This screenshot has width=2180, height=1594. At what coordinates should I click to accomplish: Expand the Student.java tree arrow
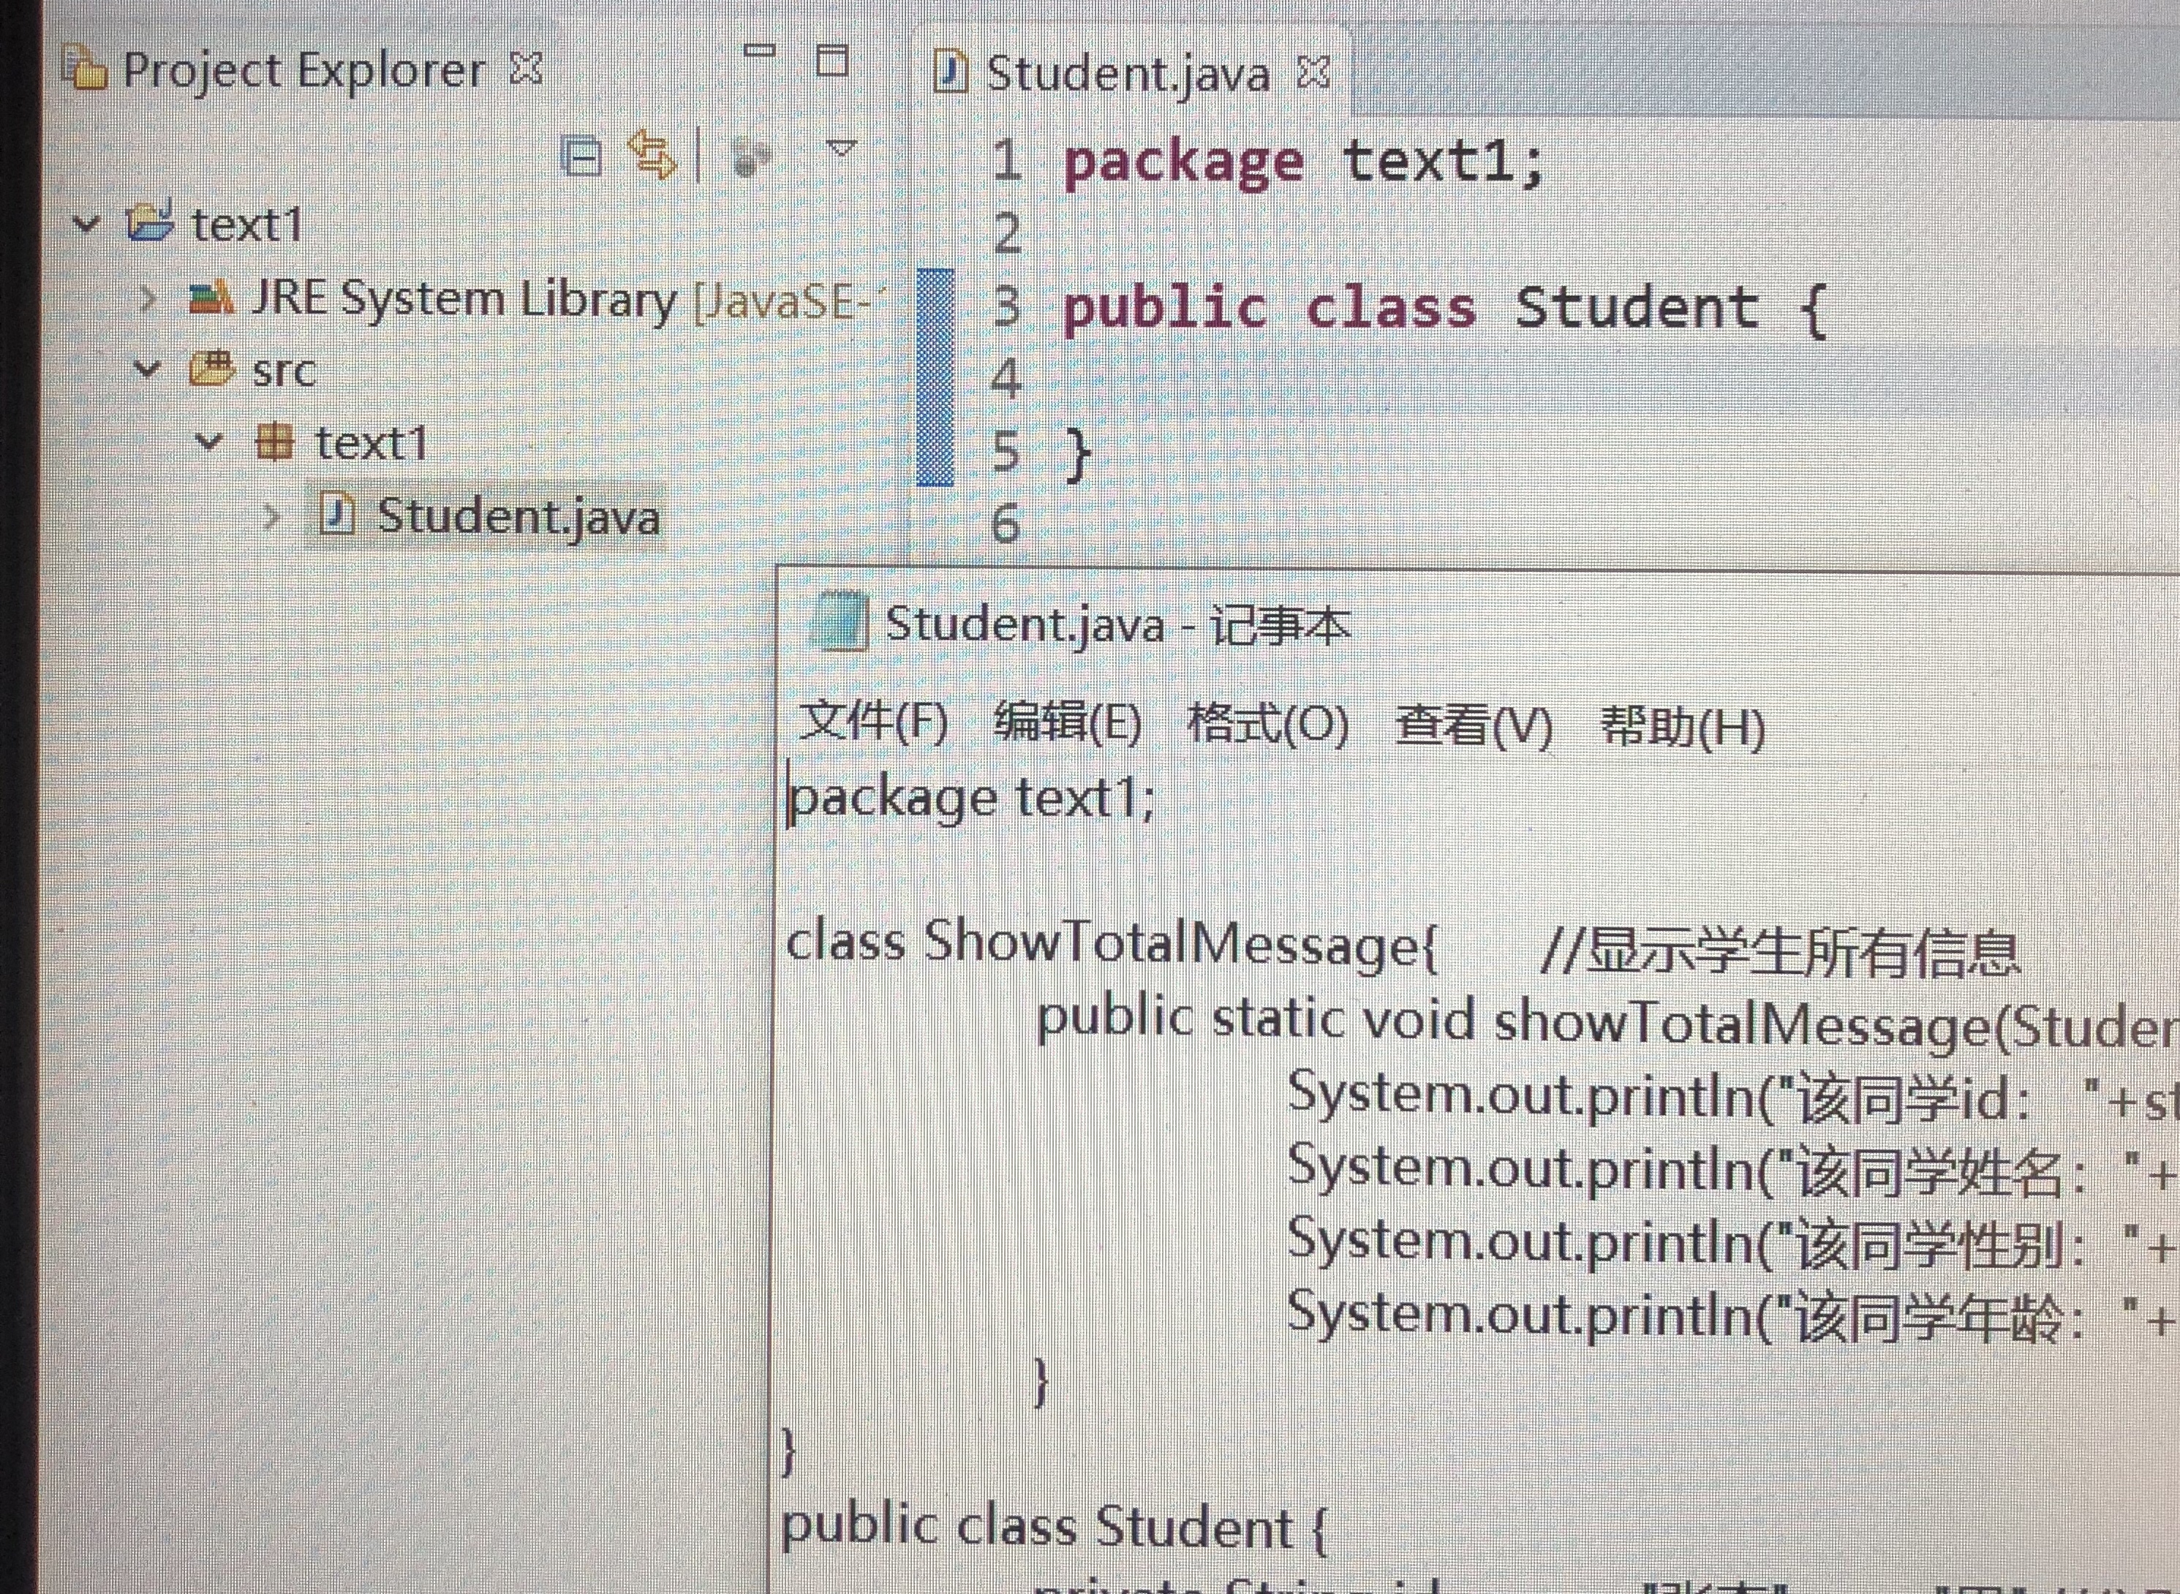point(271,517)
